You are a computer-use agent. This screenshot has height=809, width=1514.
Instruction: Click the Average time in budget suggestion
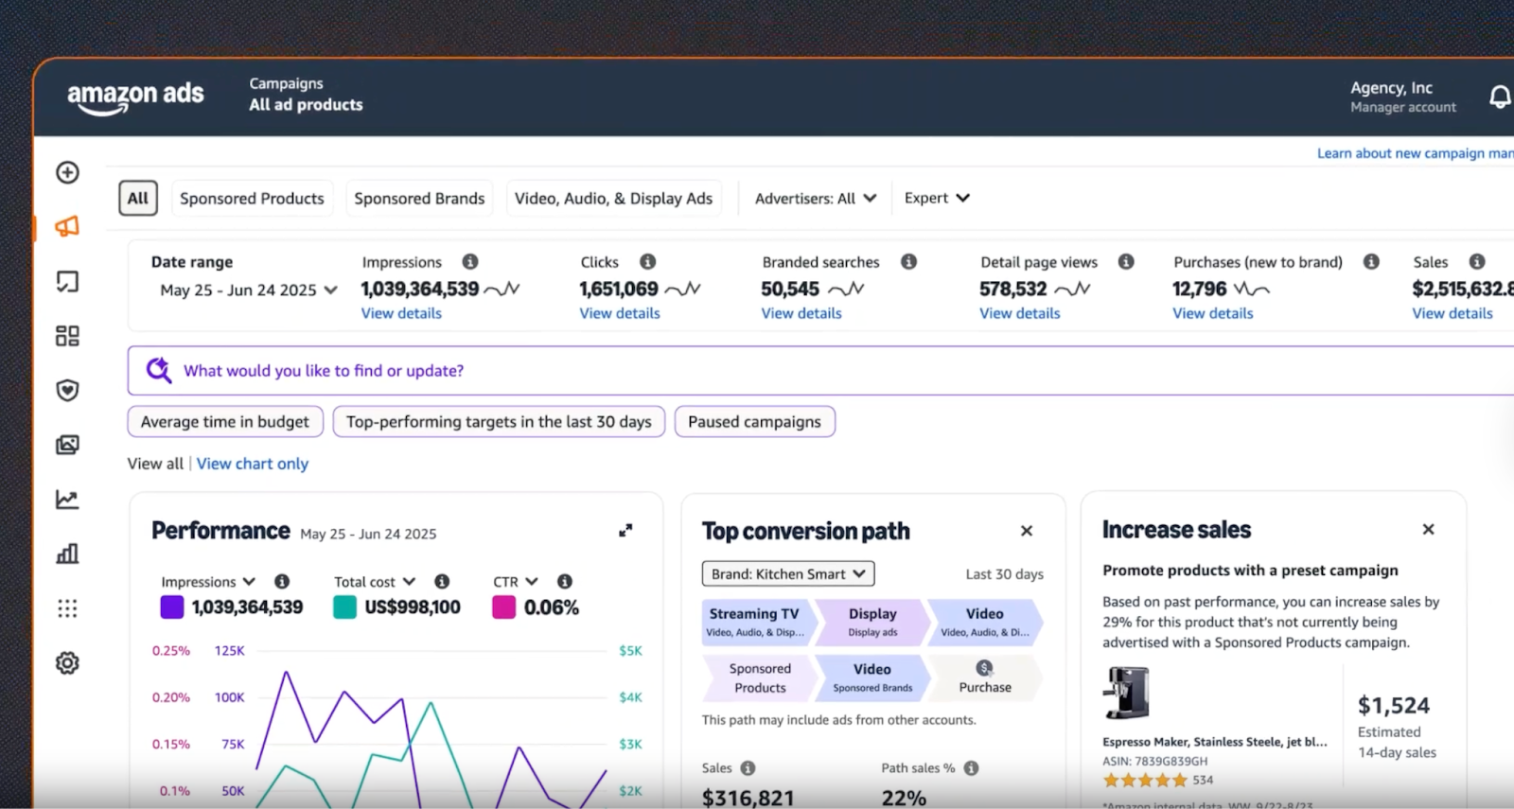(x=225, y=422)
